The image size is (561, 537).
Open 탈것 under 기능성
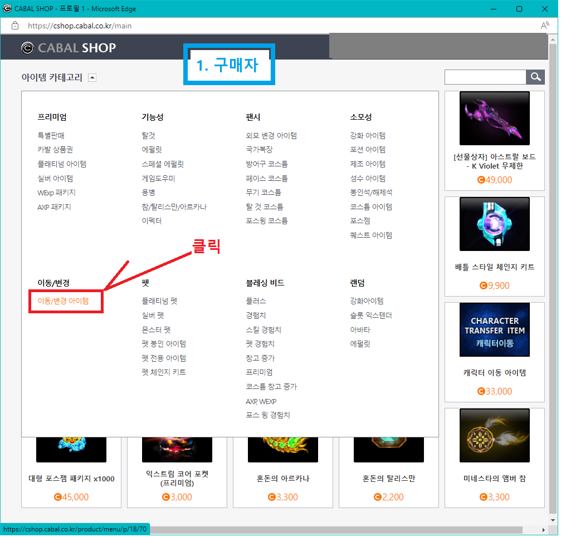coord(149,136)
